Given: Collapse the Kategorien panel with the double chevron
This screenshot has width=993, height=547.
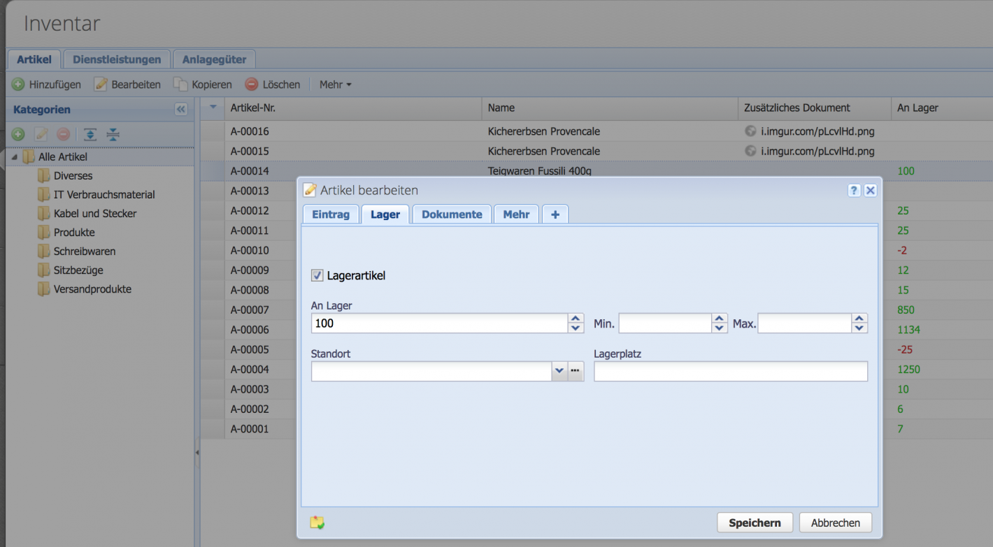Looking at the screenshot, I should [180, 108].
